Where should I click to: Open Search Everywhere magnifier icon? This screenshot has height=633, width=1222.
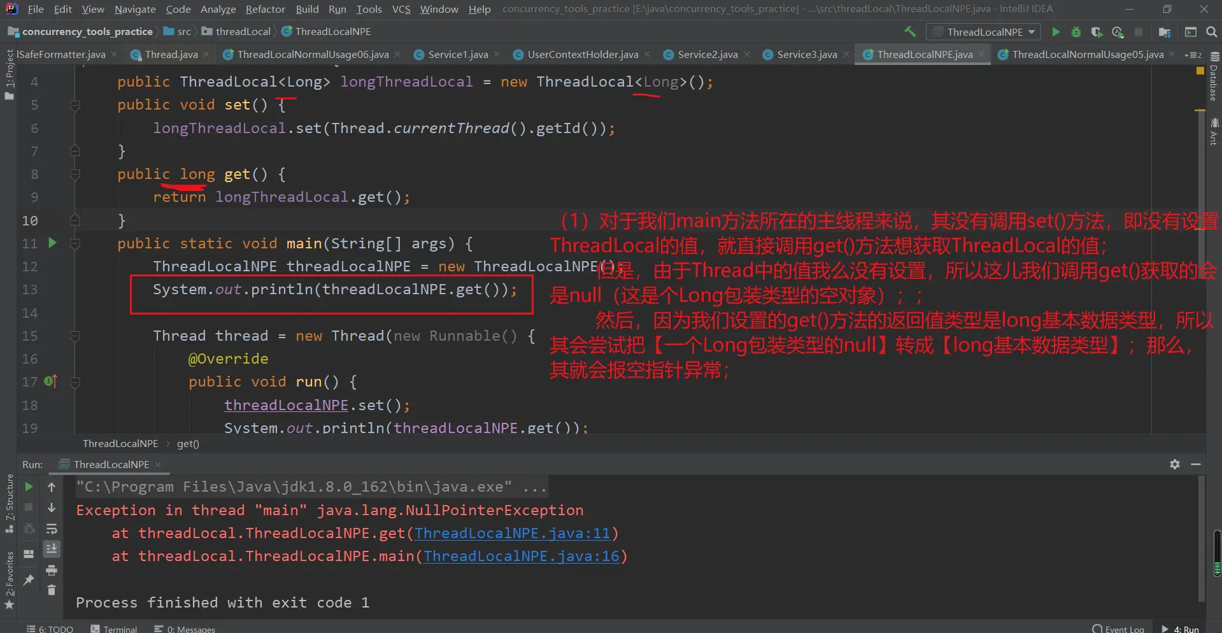point(1211,32)
